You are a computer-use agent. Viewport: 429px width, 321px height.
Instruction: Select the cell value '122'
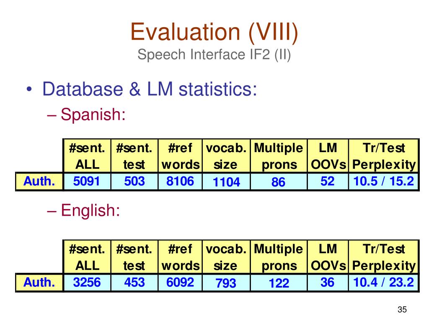coord(279,283)
